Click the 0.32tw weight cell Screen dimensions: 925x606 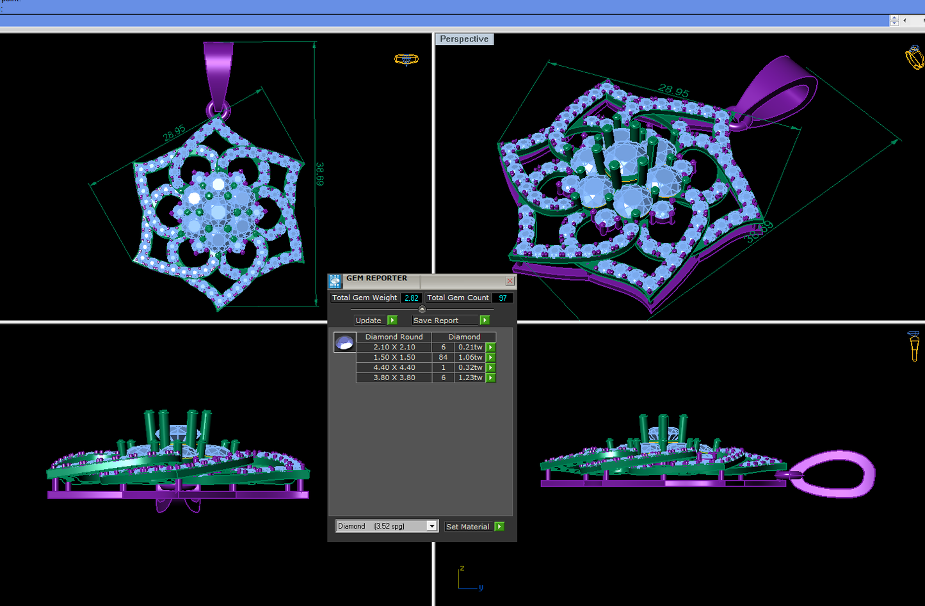(x=471, y=368)
